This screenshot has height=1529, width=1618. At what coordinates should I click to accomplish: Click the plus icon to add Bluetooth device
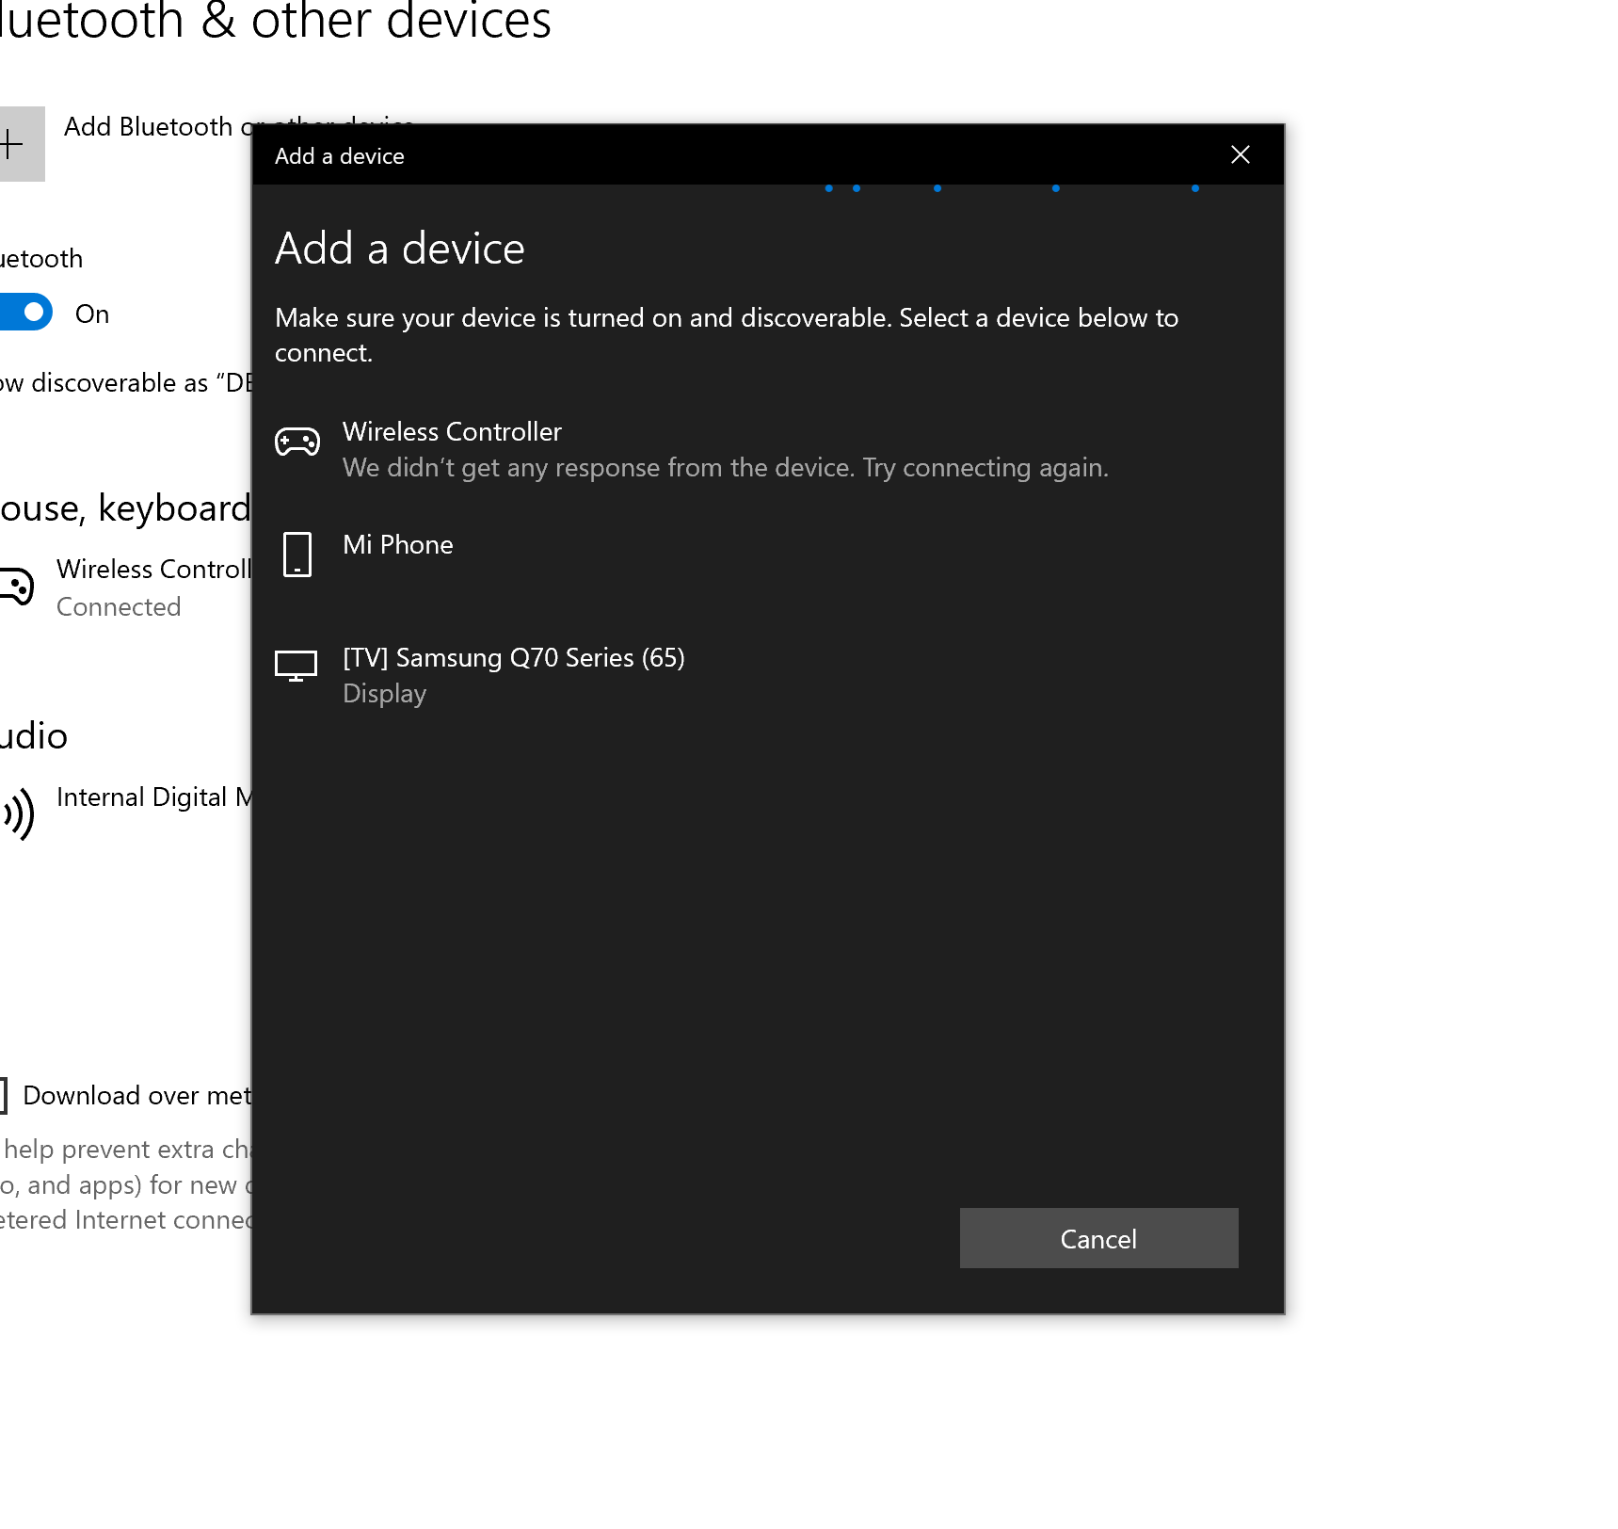(x=13, y=144)
